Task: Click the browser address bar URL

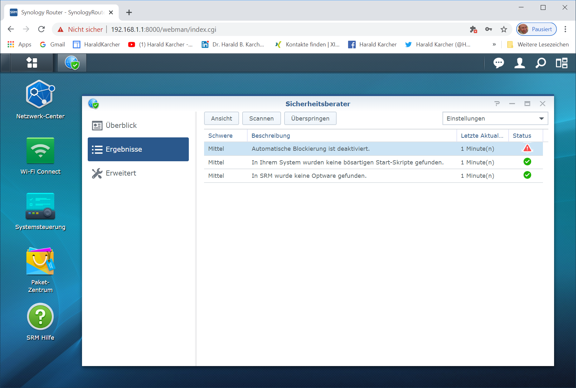Action: 163,30
